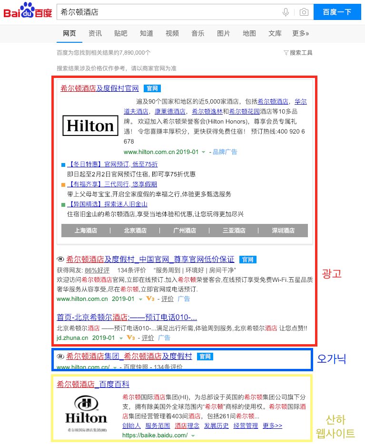Open the 音乐 tab
Viewport: 365px width, 444px height.
198,33
